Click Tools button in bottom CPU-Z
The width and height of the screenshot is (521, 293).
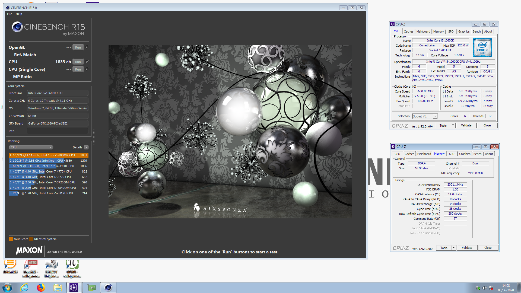(444, 248)
